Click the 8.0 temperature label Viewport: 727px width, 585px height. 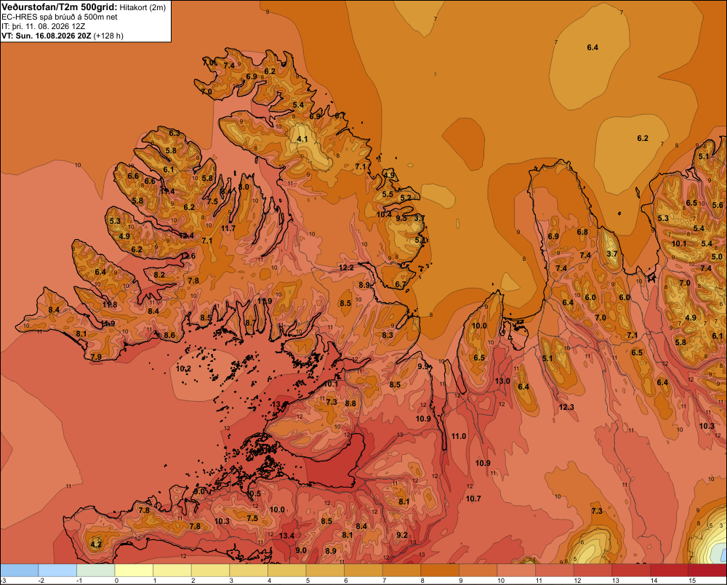pyautogui.click(x=244, y=187)
